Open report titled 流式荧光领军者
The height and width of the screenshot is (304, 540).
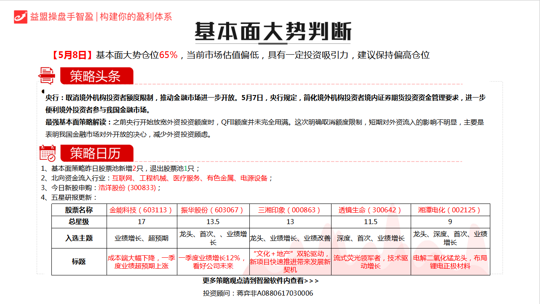point(370,262)
